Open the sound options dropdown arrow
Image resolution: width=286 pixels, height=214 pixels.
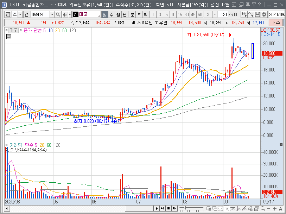[70, 14]
